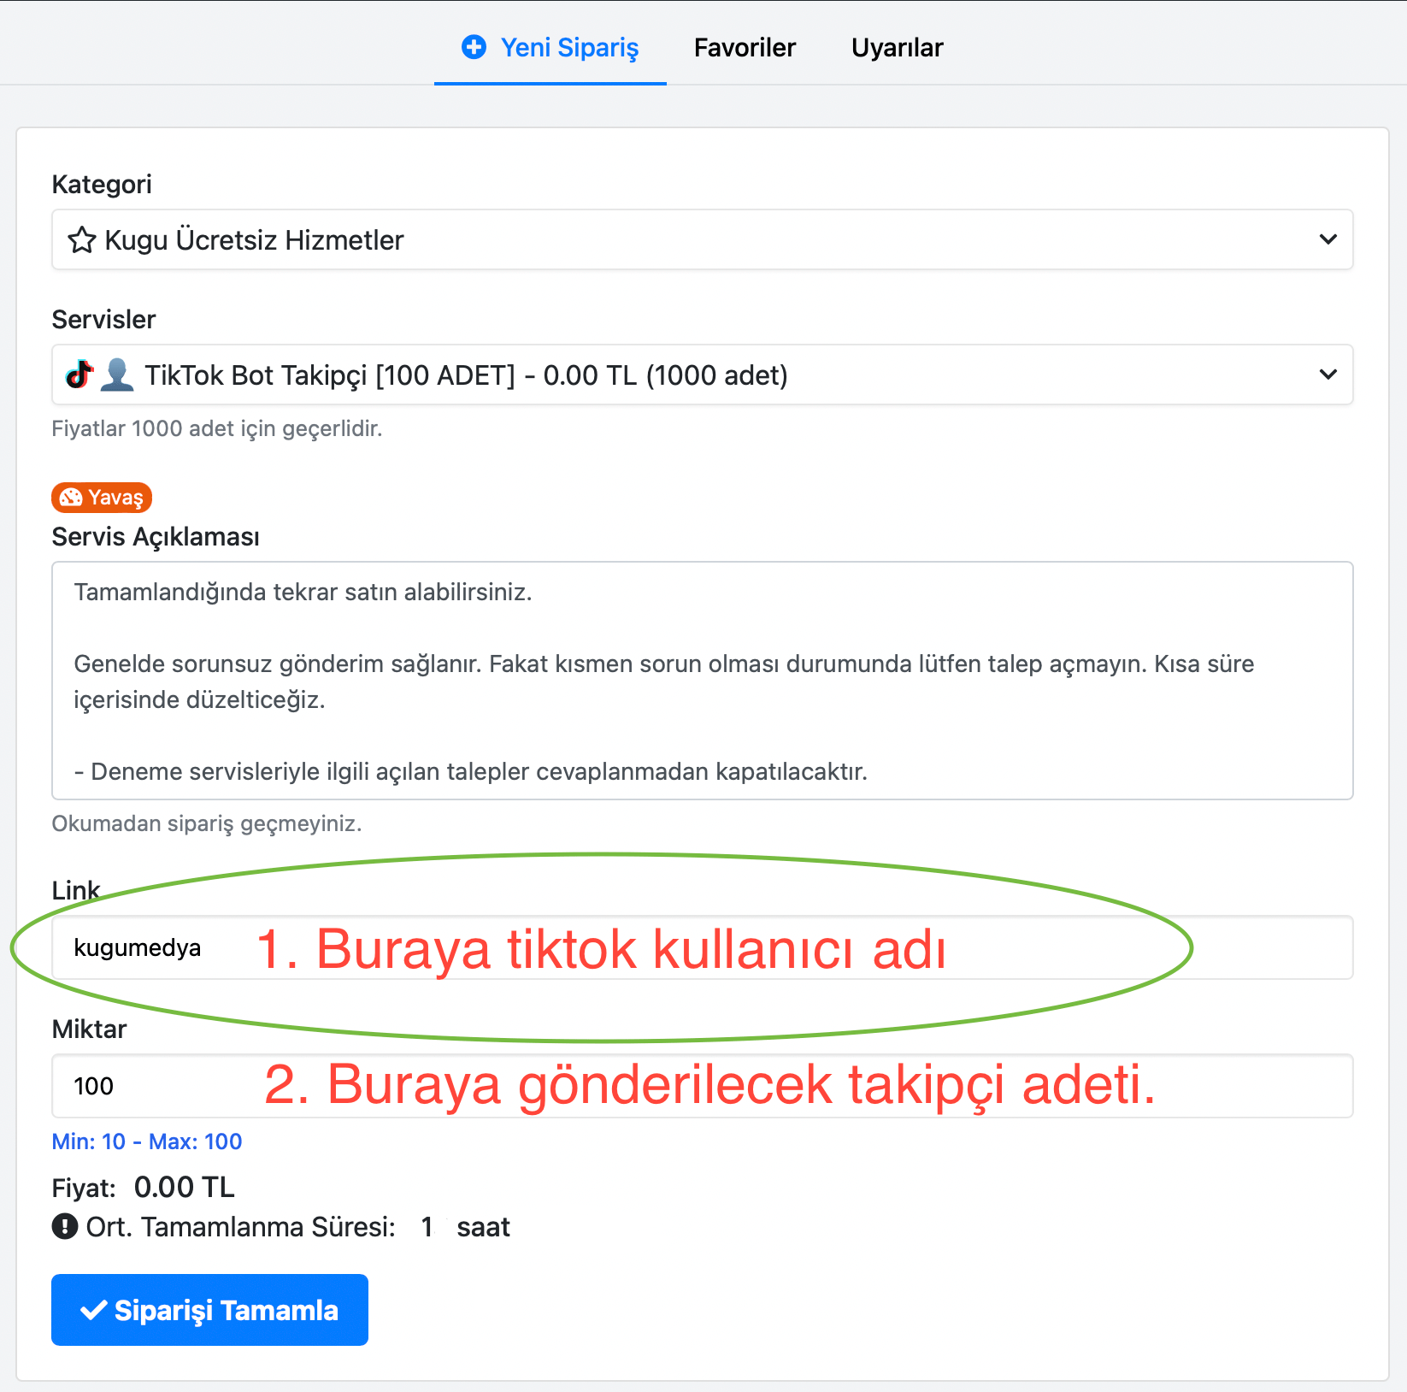Click the 'Deneme servisleriyle ilgili' description line
The height and width of the screenshot is (1392, 1407).
471,771
